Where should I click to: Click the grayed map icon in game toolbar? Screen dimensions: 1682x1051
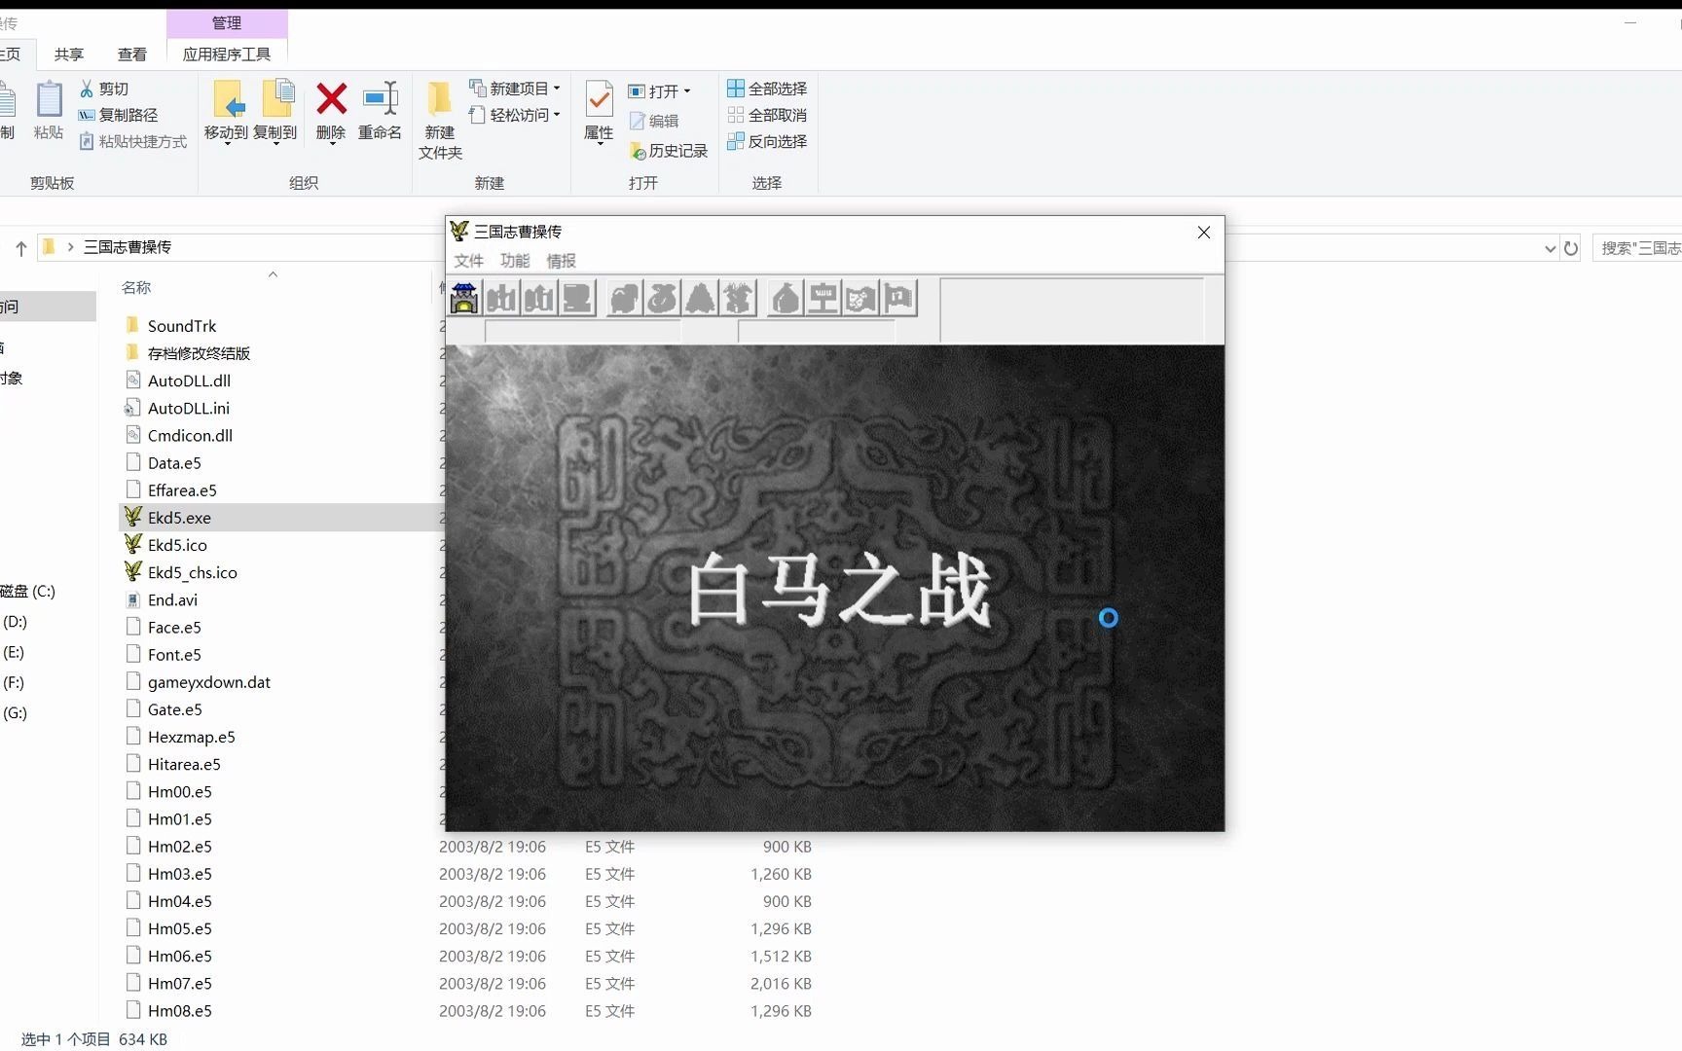pyautogui.click(x=860, y=298)
